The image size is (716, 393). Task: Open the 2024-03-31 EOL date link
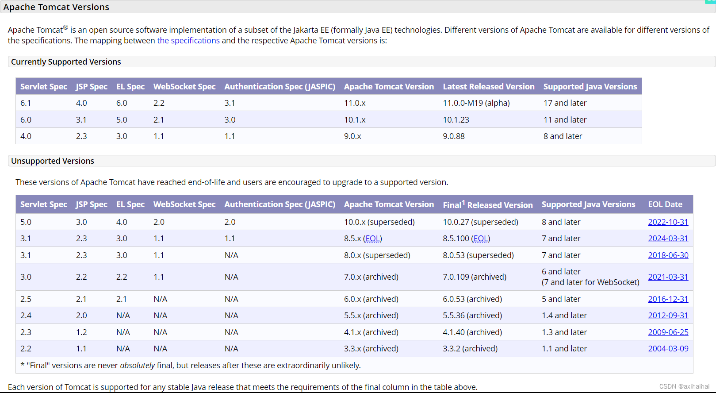tap(668, 239)
